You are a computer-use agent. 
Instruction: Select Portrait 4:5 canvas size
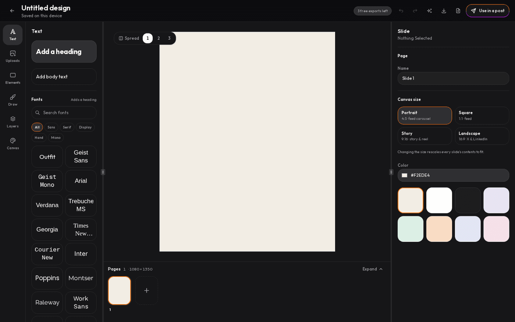coord(425,116)
